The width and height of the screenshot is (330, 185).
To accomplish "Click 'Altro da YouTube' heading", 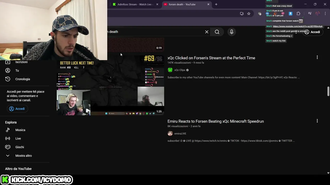I will coord(18,169).
